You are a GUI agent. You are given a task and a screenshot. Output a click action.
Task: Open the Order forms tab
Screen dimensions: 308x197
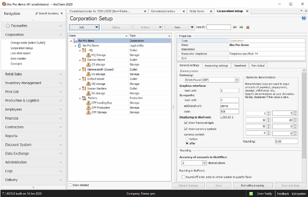[x=197, y=12]
